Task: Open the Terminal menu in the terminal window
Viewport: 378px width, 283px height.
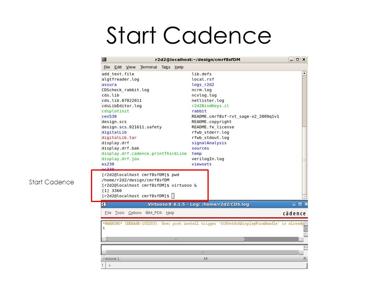Action: (x=148, y=67)
